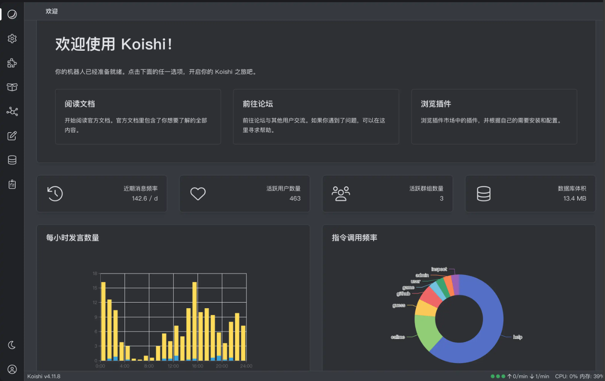Open the settings gear in the sidebar
605x381 pixels.
click(x=12, y=39)
